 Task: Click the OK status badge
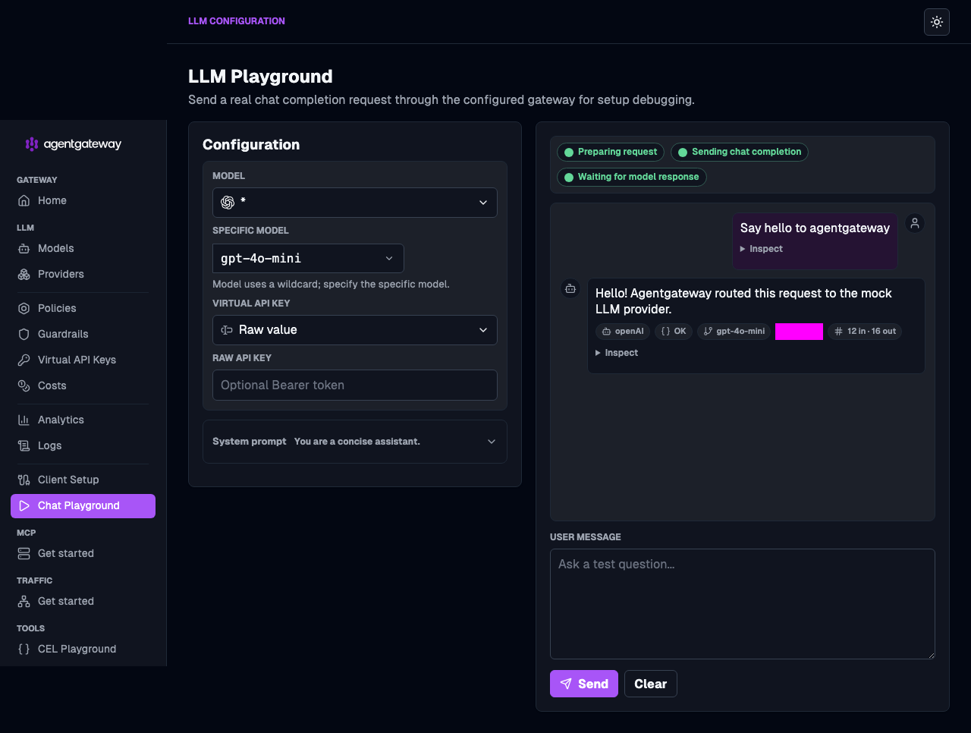click(x=674, y=331)
